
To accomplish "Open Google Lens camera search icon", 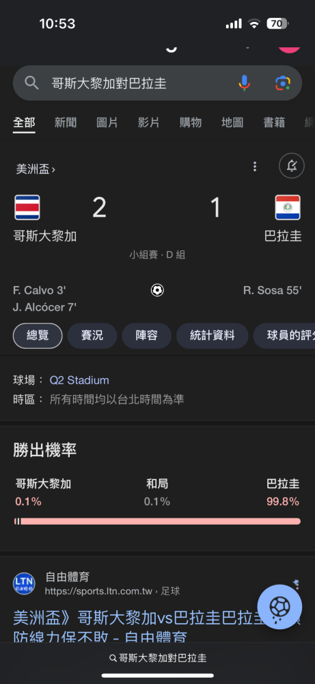I will point(283,83).
